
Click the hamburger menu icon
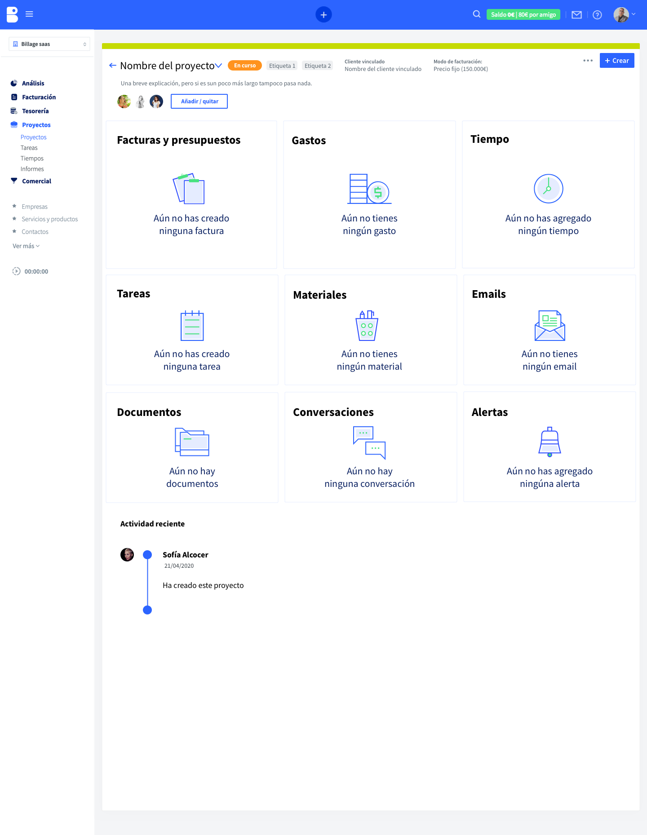pyautogui.click(x=29, y=14)
